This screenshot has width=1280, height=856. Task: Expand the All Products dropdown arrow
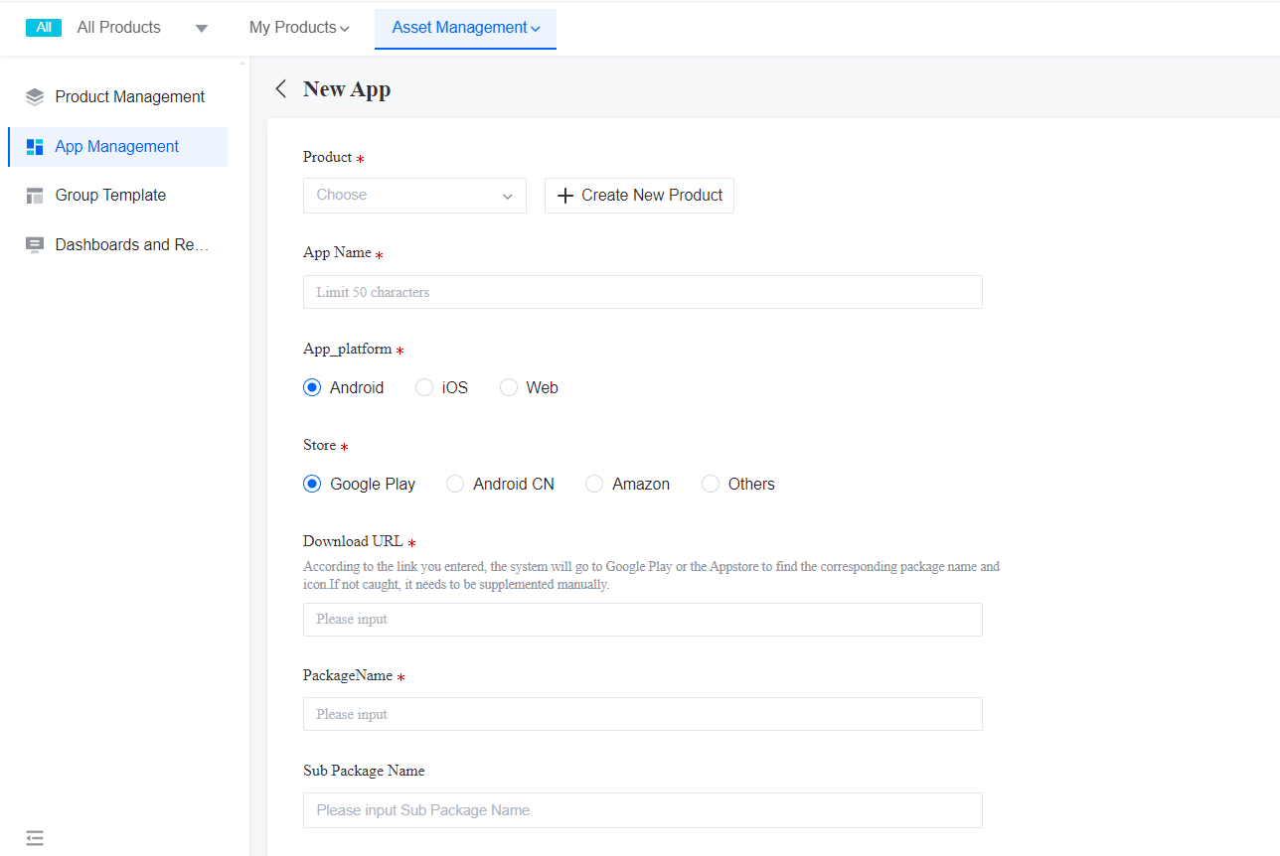202,29
